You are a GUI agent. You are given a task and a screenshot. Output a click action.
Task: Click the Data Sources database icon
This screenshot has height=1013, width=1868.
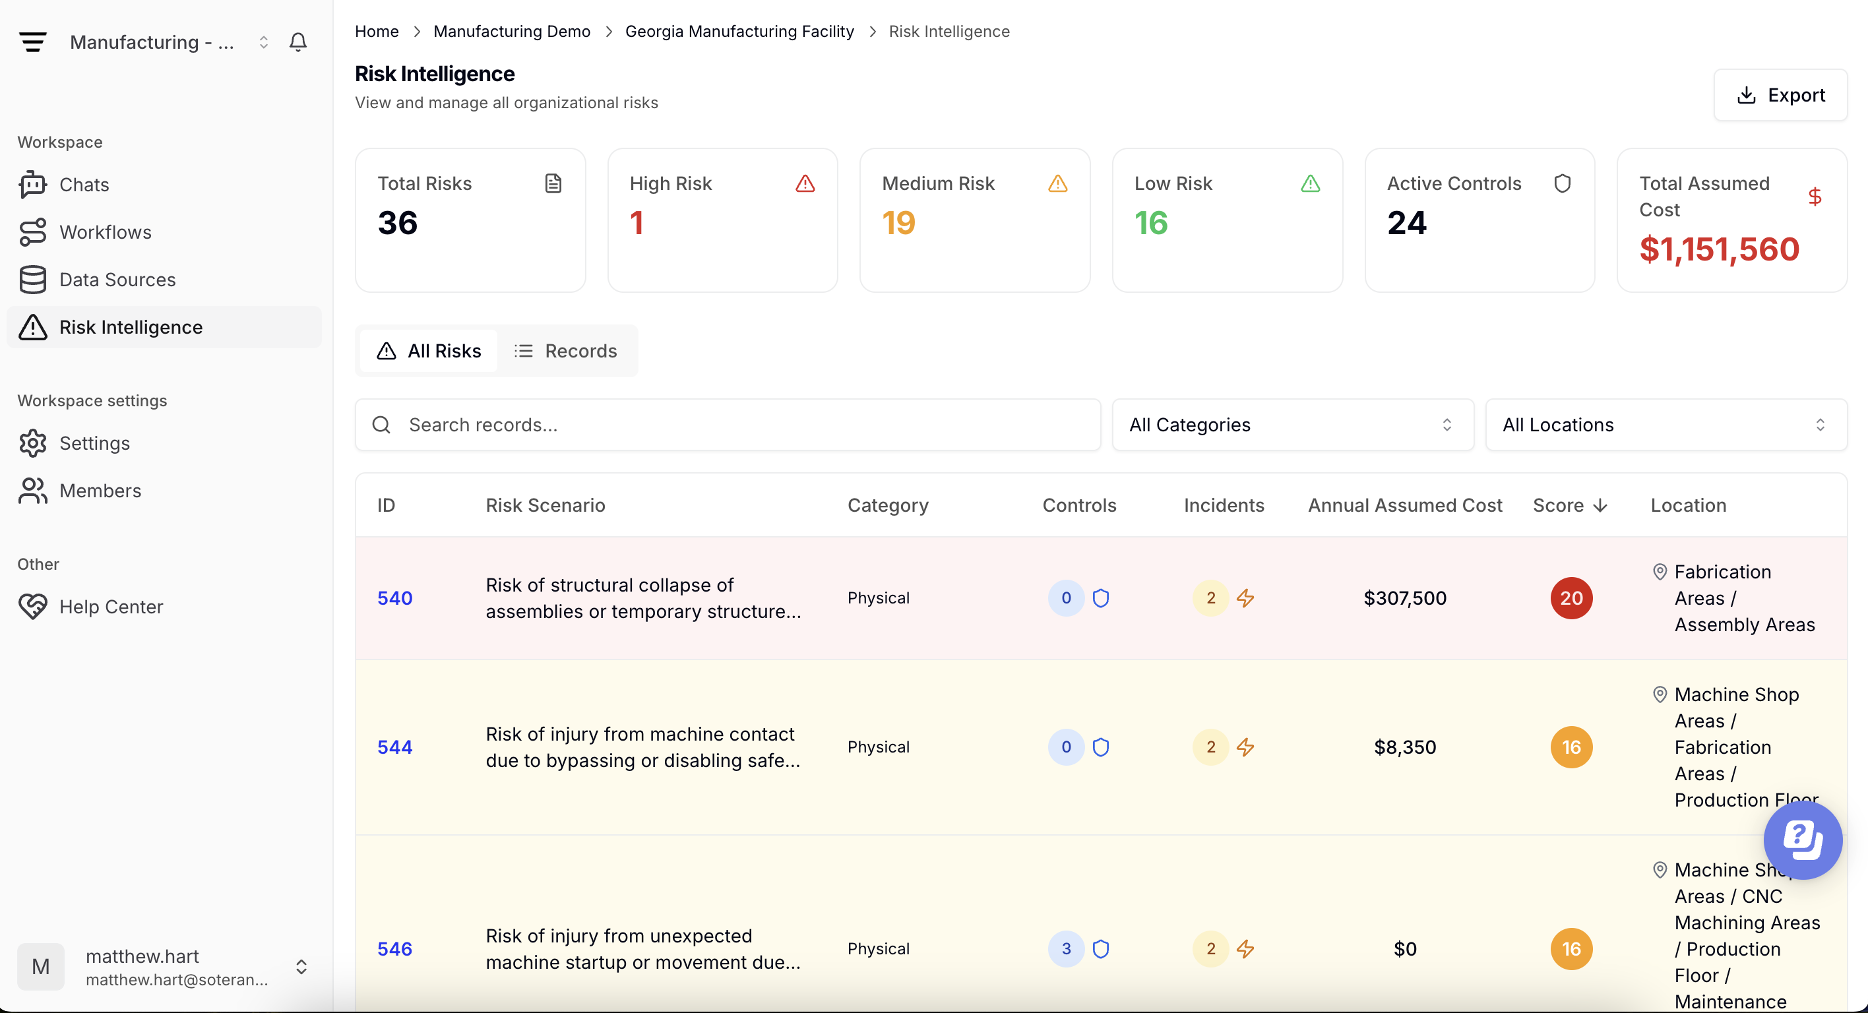[x=32, y=280]
